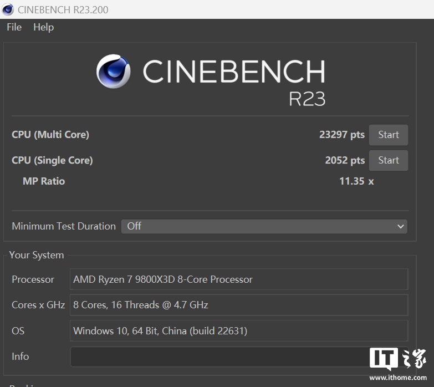Click the Cores x GHz label
Viewport: 434px width, 387px height.
(x=38, y=305)
